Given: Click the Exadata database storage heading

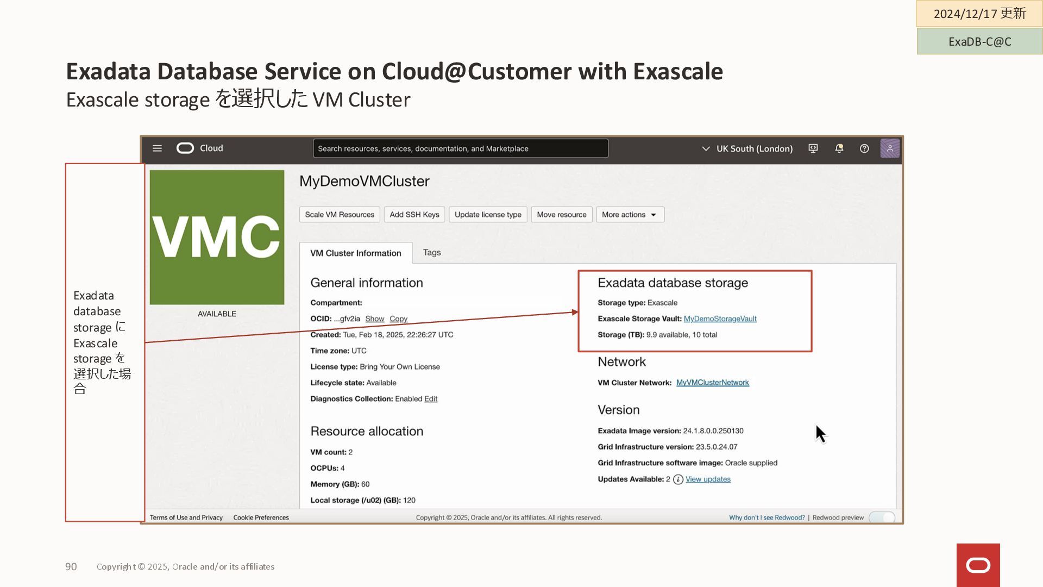Looking at the screenshot, I should point(673,283).
